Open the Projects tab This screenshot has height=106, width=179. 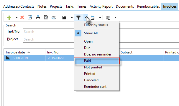click(56, 6)
